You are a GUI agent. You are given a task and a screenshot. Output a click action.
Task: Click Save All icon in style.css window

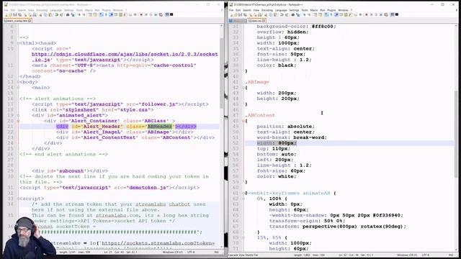point(245,14)
